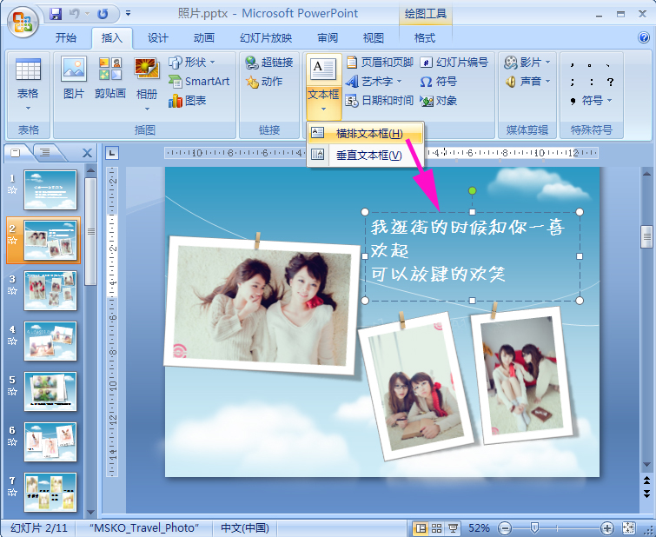
Task: Close the slide thumbnail pane
Action: (x=87, y=153)
